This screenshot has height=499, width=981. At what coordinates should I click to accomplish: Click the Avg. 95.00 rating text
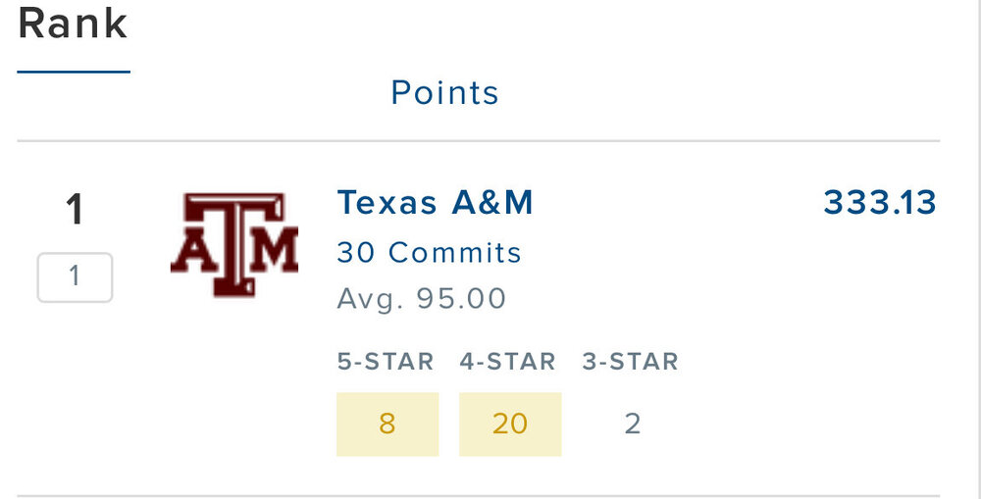pos(422,298)
